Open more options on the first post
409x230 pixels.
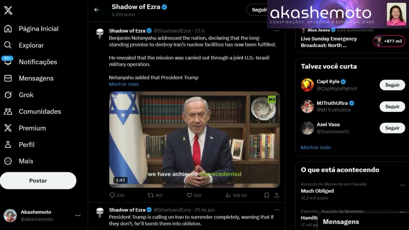[277, 31]
